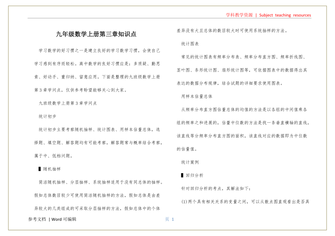Select the subheading 随机抽样

tap(52, 169)
